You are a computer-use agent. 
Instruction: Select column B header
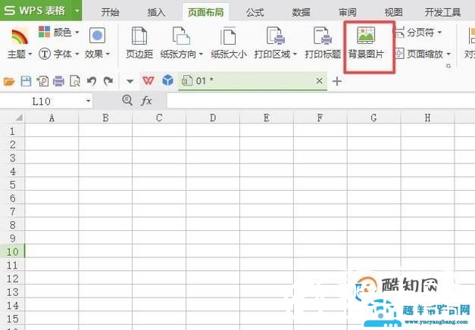(x=105, y=118)
